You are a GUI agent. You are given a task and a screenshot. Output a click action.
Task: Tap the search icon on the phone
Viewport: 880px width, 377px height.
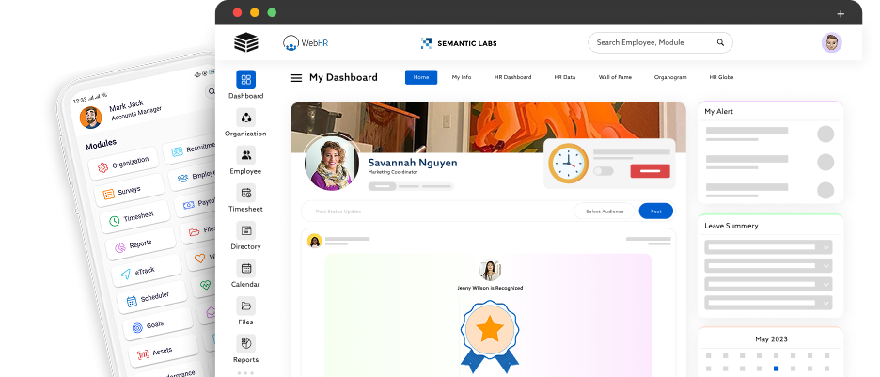211,91
